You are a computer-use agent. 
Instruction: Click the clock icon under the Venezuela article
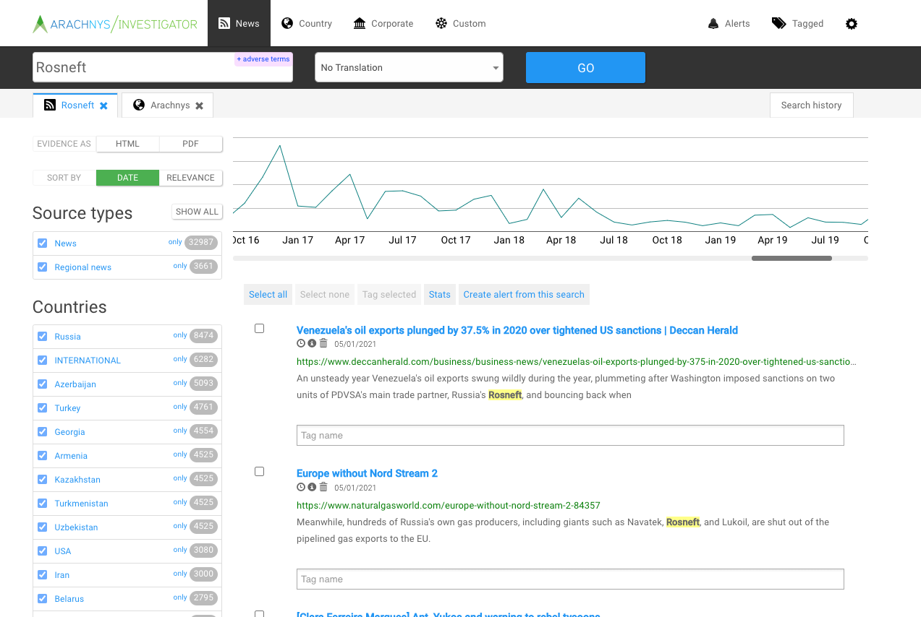(301, 344)
